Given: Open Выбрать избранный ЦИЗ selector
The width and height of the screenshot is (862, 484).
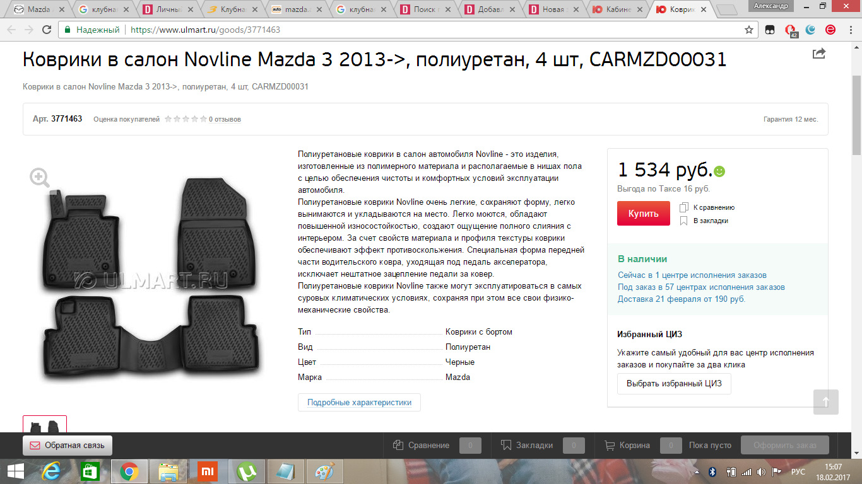Looking at the screenshot, I should [x=674, y=383].
